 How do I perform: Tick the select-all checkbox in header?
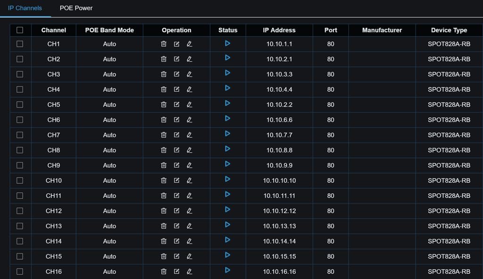20,30
